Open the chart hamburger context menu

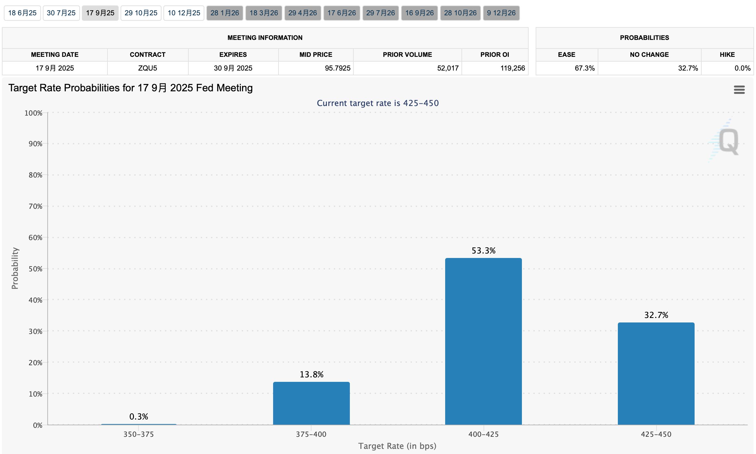tap(739, 90)
